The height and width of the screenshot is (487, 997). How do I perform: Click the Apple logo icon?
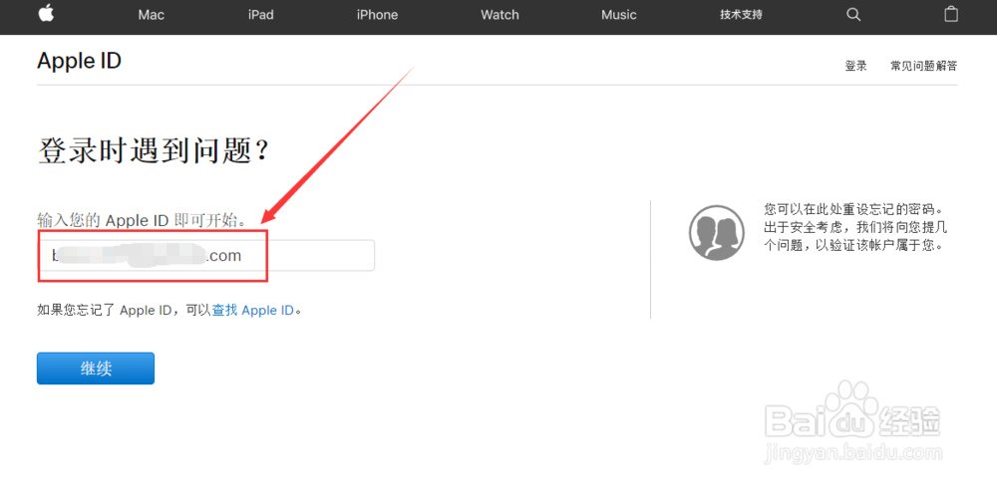pos(46,13)
